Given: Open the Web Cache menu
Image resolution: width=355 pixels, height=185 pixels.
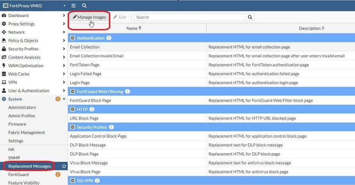Looking at the screenshot, I should [34, 74].
